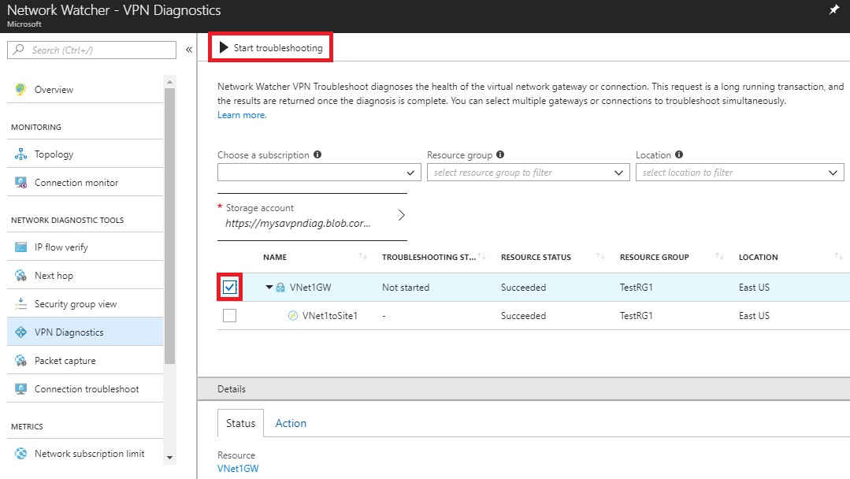850x479 pixels.
Task: Switch to the Action tab
Action: [291, 423]
